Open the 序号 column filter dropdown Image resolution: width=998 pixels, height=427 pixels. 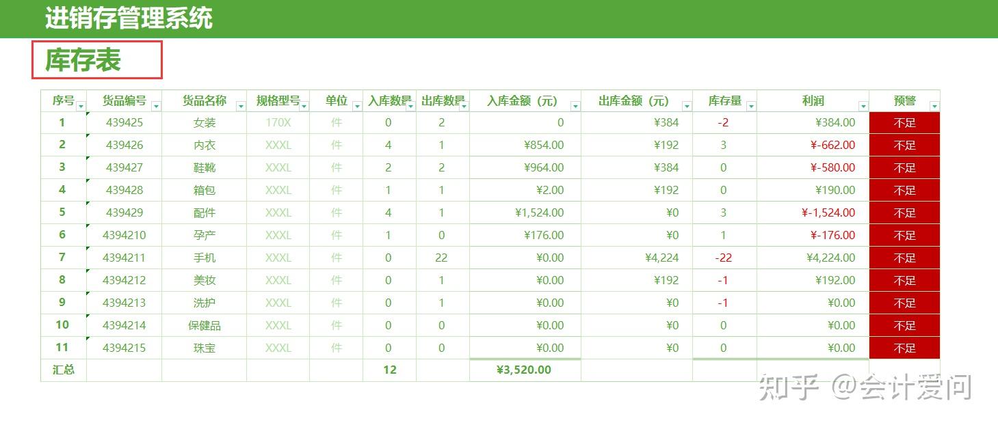tap(81, 106)
